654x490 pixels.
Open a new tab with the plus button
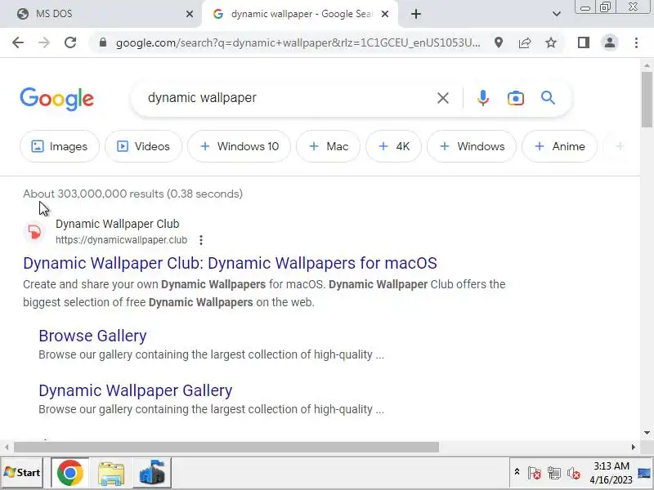click(x=416, y=14)
